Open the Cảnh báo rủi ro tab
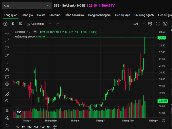 point(74,15)
